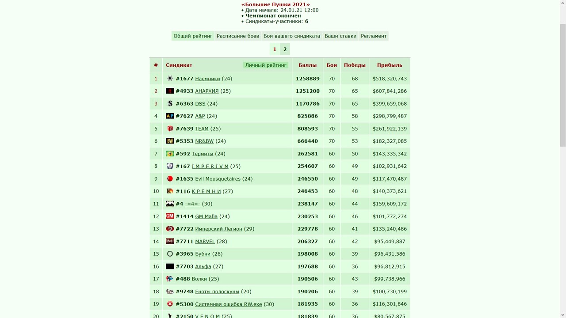This screenshot has width=566, height=318.
Task: Click the red АНАРХИЯ syndicate emblem
Action: [170, 91]
